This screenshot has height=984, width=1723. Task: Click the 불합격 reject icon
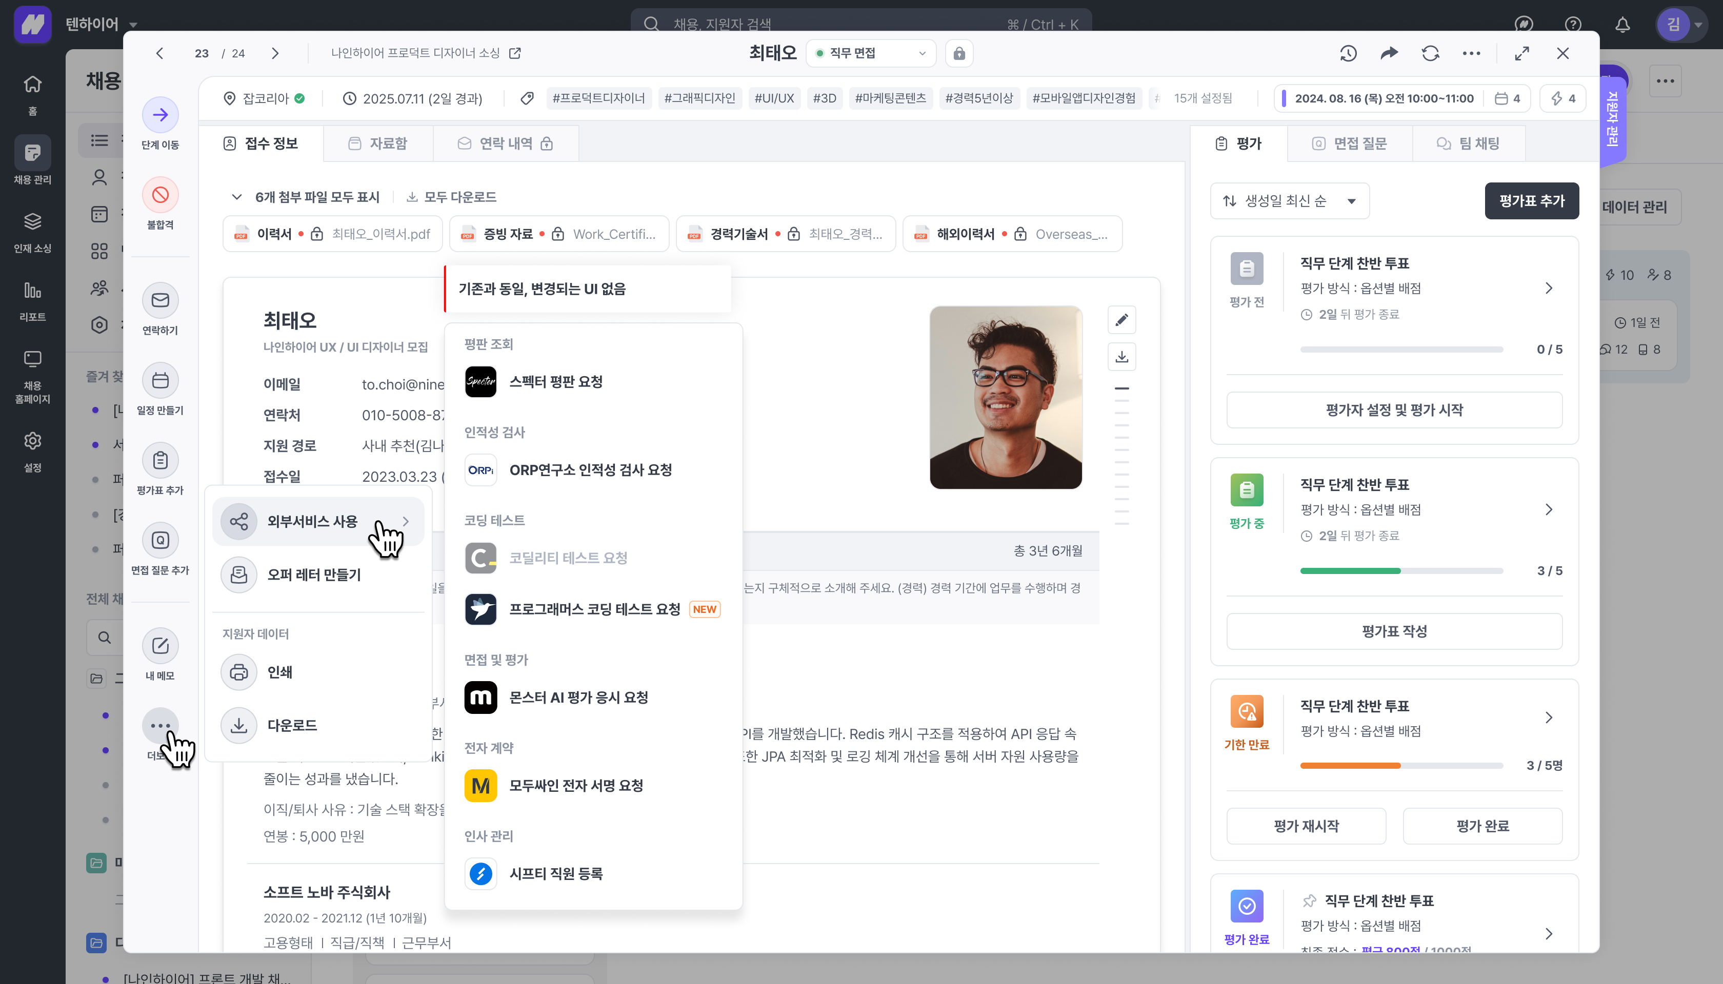click(161, 195)
